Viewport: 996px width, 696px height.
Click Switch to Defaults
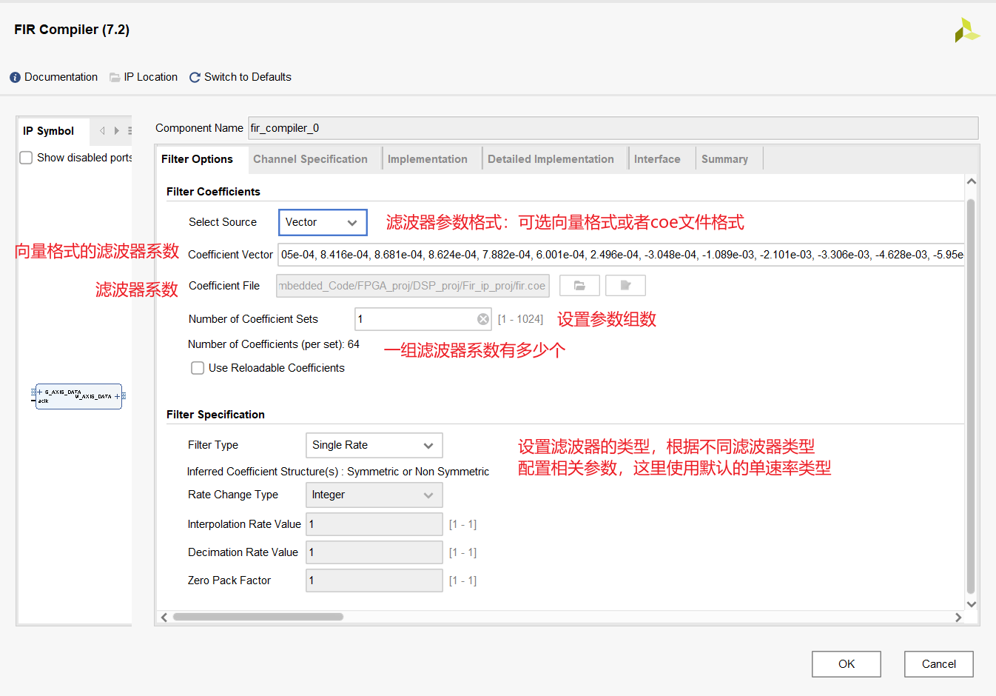248,77
